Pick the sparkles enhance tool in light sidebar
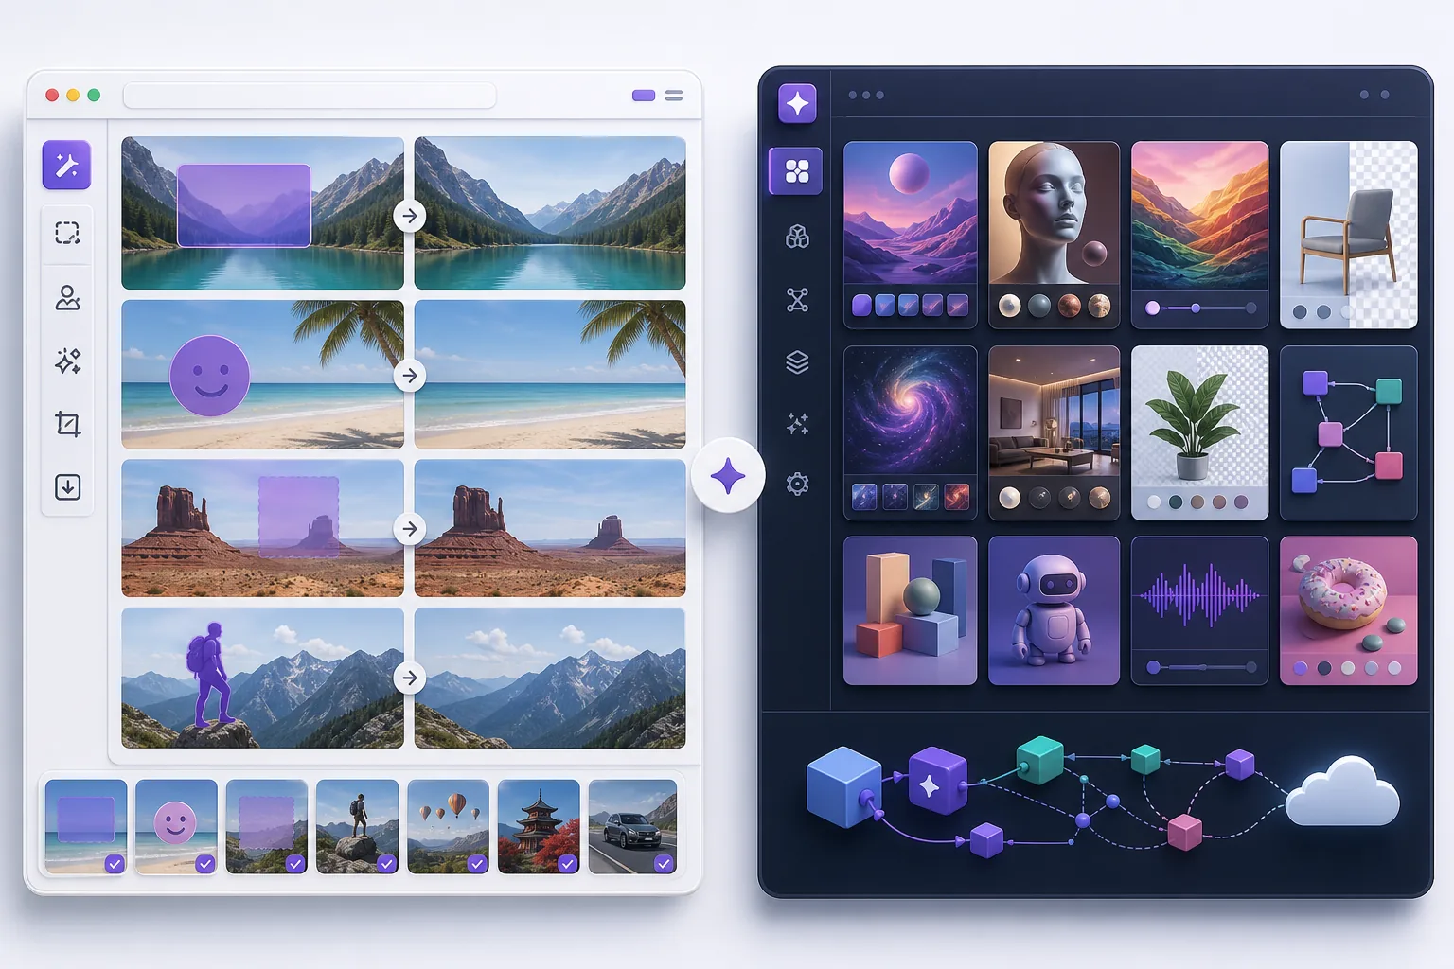This screenshot has height=969, width=1454. pos(67,361)
